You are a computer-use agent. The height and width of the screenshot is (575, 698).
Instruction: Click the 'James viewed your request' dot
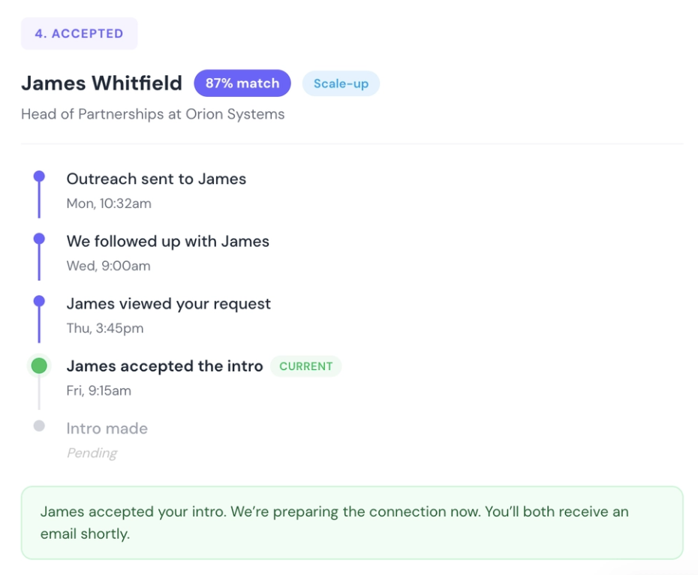(x=39, y=302)
